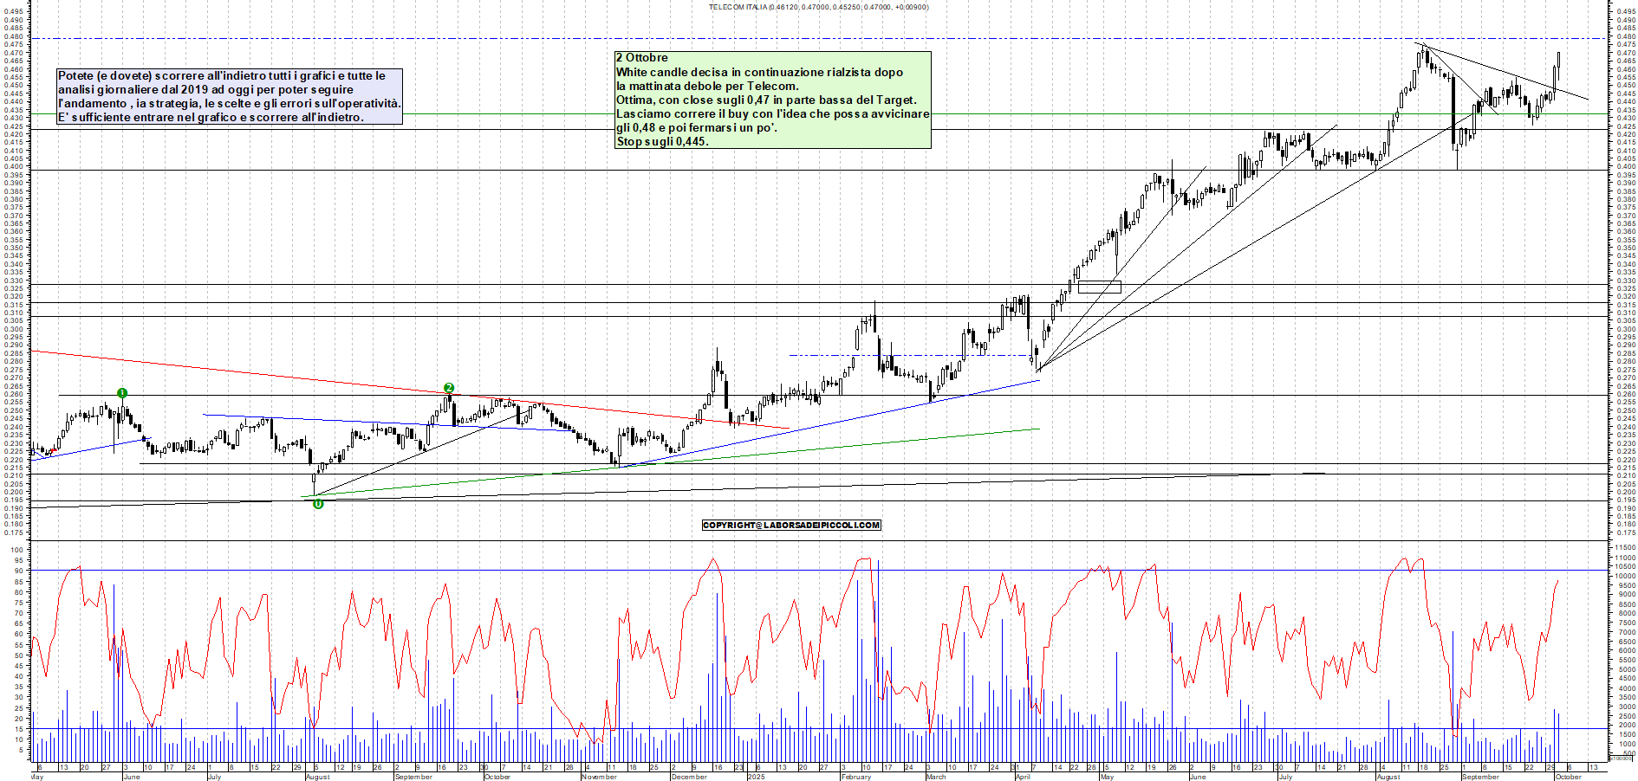Image resolution: width=1638 pixels, height=781 pixels.
Task: Click the '2025' year label on time axis
Action: [x=756, y=777]
